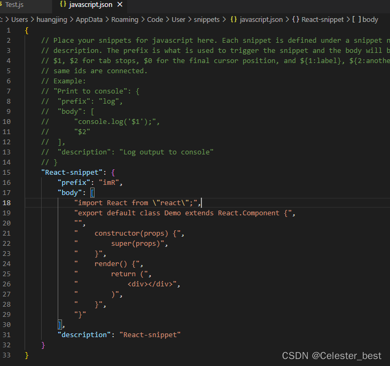This screenshot has width=390, height=366.
Task: Click line number 18 in the gutter
Action: pyautogui.click(x=7, y=203)
